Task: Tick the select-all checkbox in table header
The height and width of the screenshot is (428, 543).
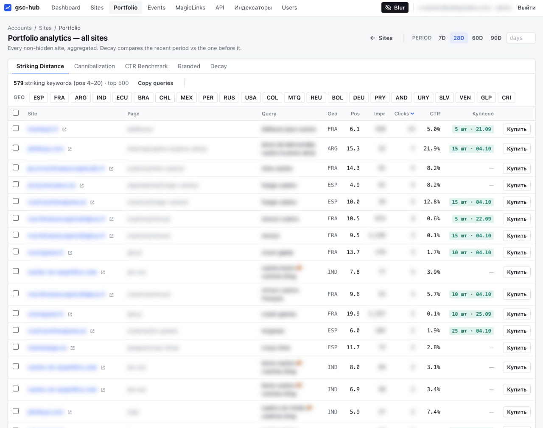Action: coord(16,113)
